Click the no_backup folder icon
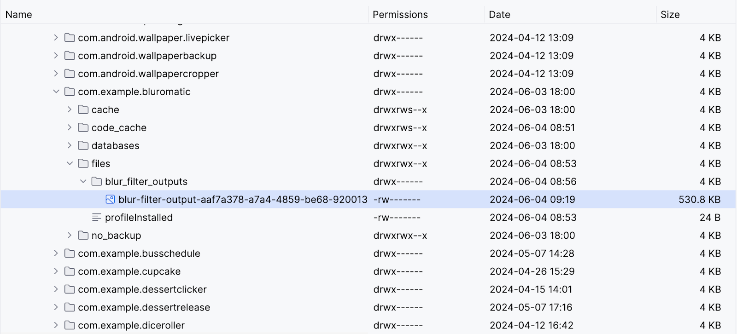This screenshot has width=737, height=334. coord(83,235)
